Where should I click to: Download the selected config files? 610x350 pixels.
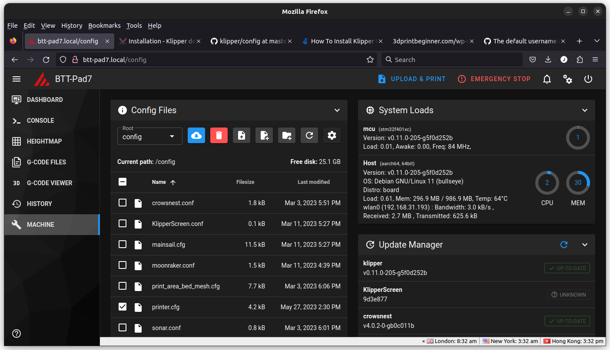[196, 136]
